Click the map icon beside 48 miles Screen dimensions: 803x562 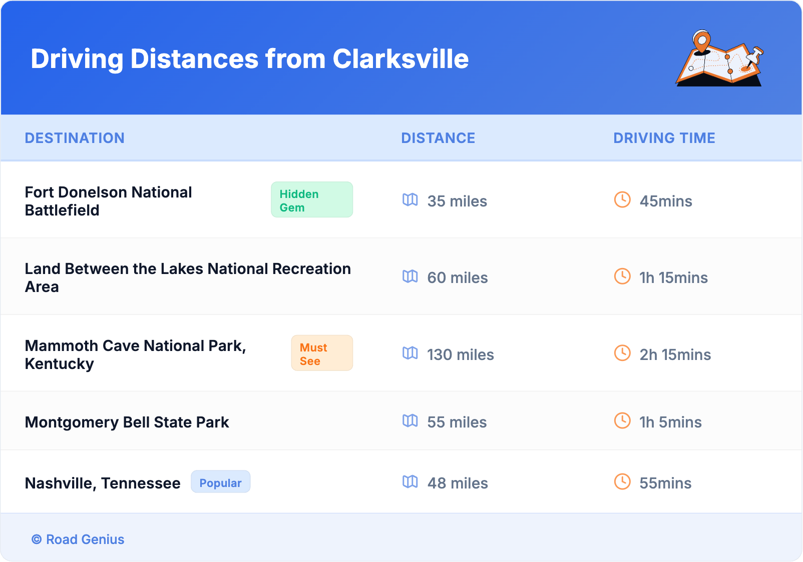coord(410,482)
